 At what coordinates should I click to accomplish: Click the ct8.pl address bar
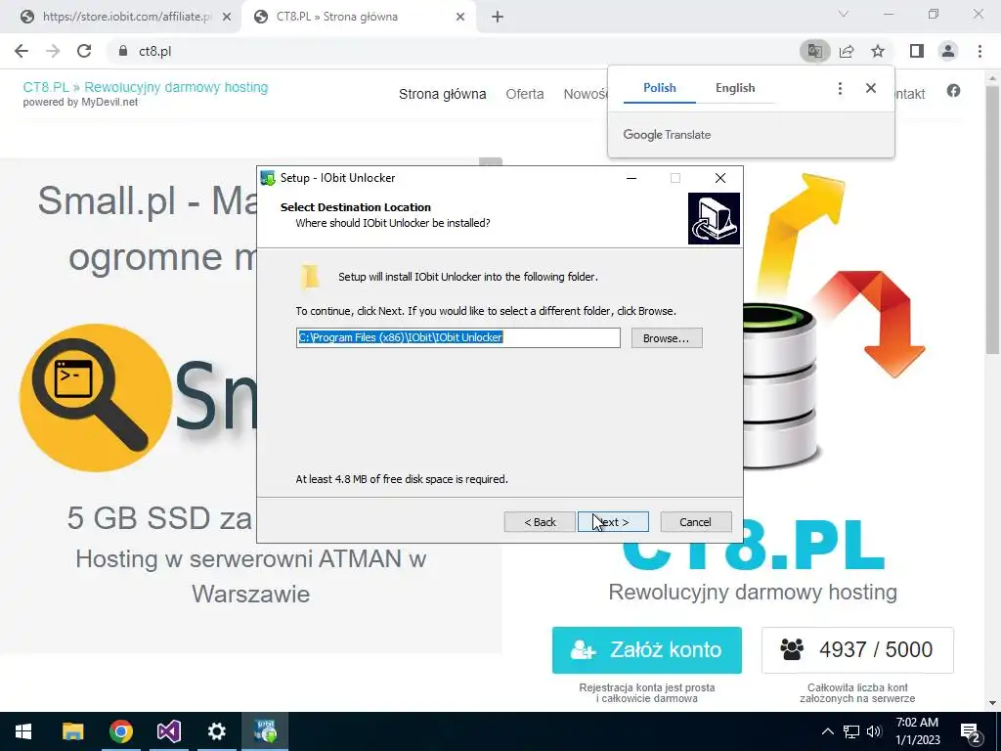447,51
